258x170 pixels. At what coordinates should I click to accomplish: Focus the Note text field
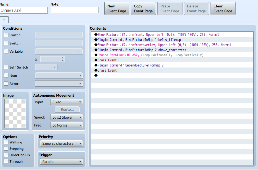pyautogui.click(x=75, y=10)
